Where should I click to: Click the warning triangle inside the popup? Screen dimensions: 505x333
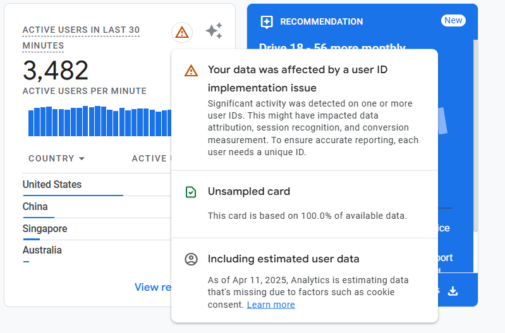point(191,70)
